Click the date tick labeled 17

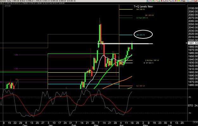[x=60, y=123]
